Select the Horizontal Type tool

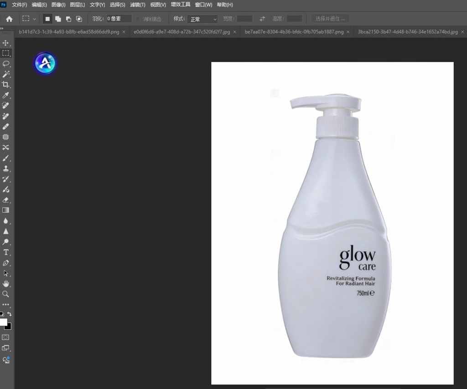click(6, 252)
